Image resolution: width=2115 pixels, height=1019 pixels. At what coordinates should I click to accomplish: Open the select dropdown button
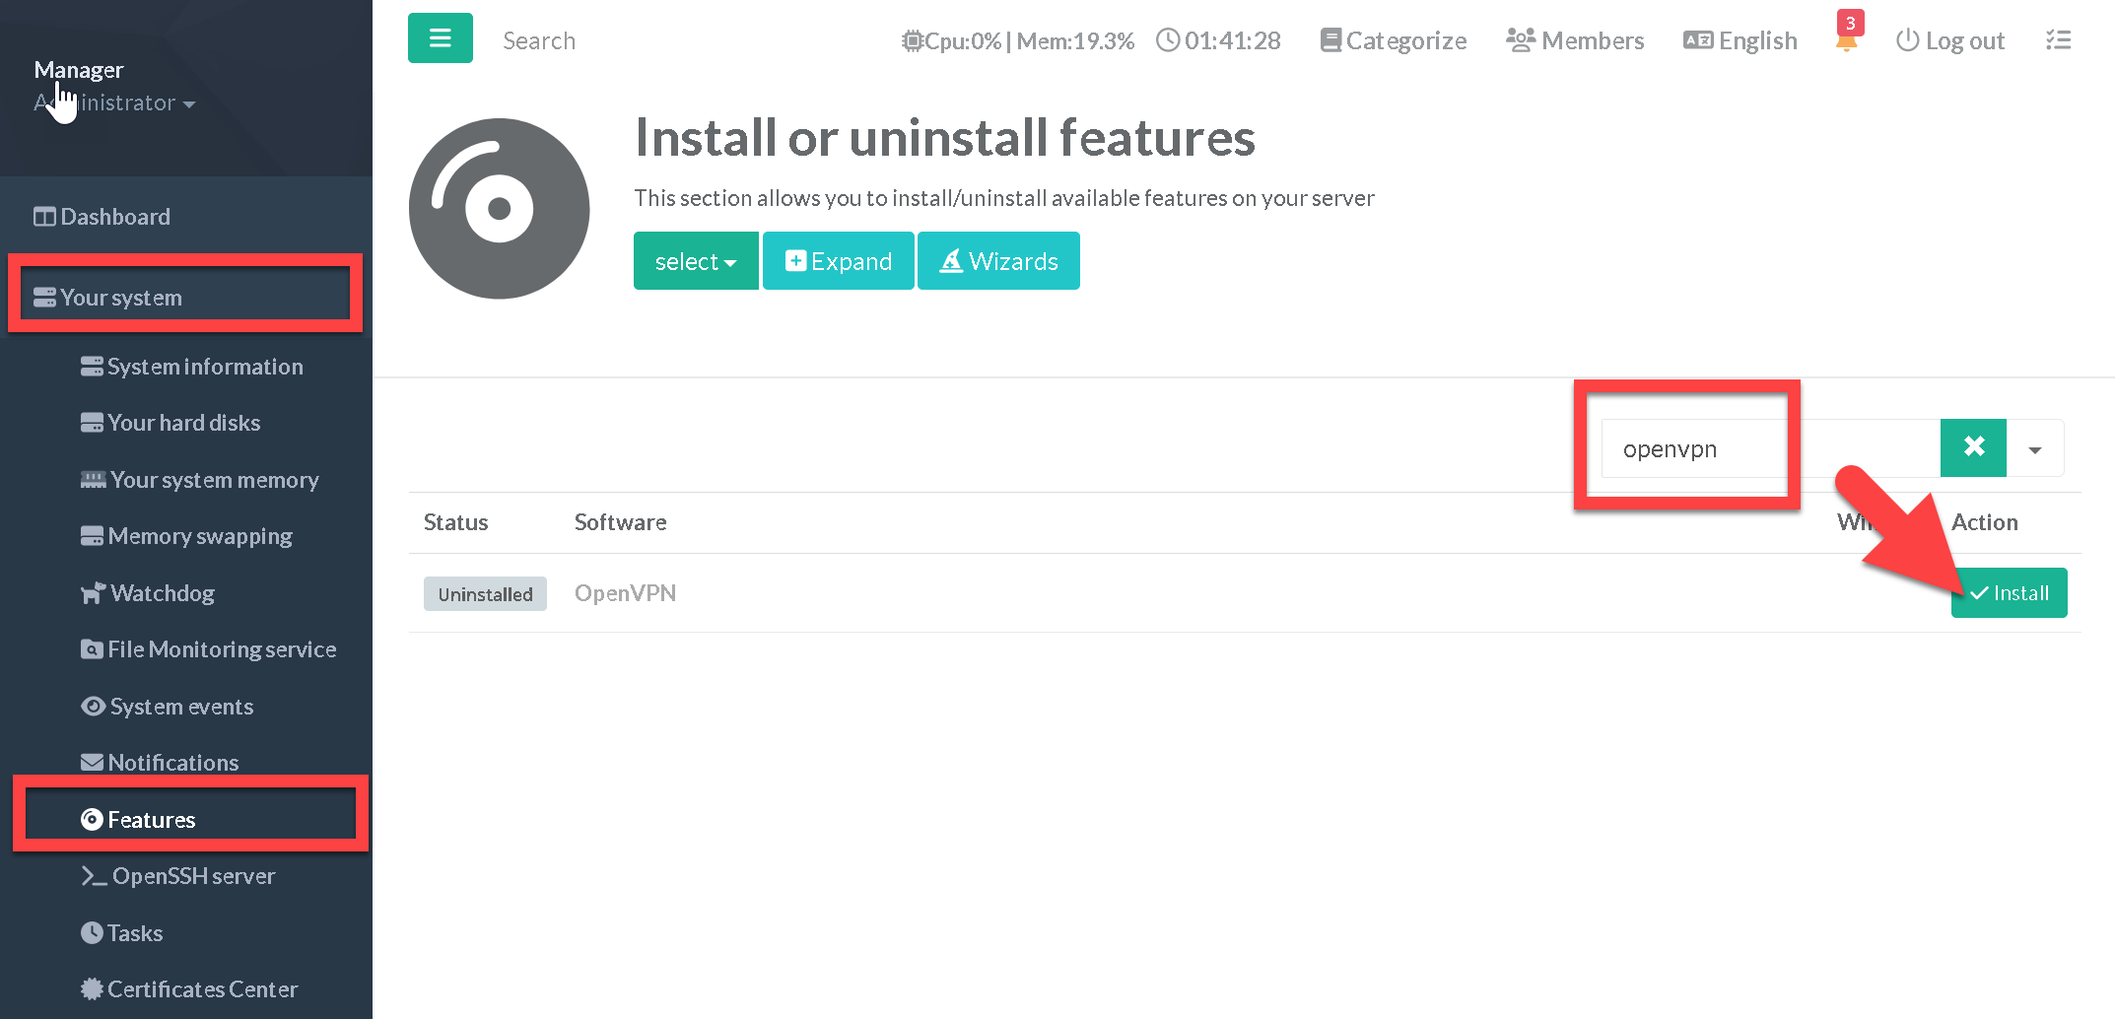[695, 261]
